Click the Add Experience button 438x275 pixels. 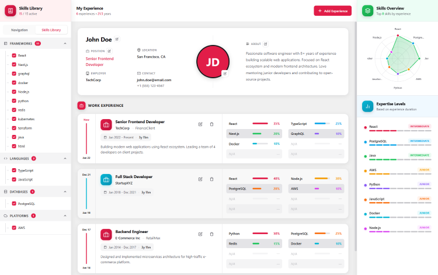[x=332, y=11]
